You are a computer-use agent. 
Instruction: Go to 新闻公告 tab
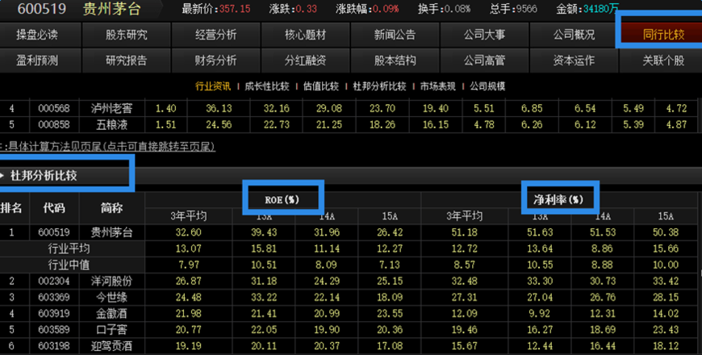pos(395,35)
